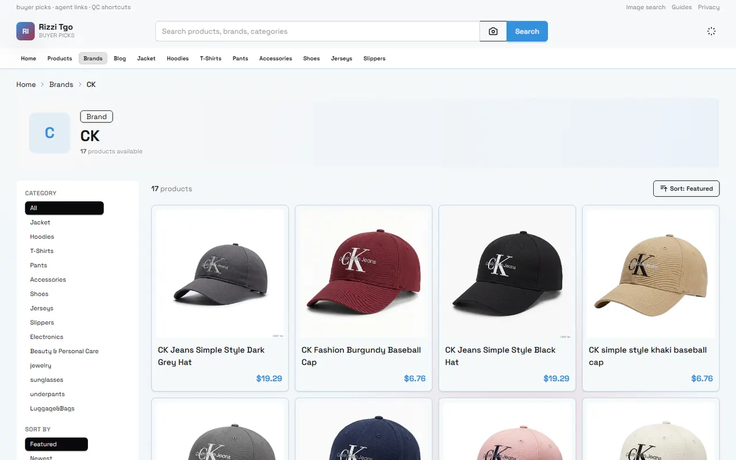736x460 pixels.
Task: Open the Guides link in top bar
Action: pyautogui.click(x=682, y=7)
